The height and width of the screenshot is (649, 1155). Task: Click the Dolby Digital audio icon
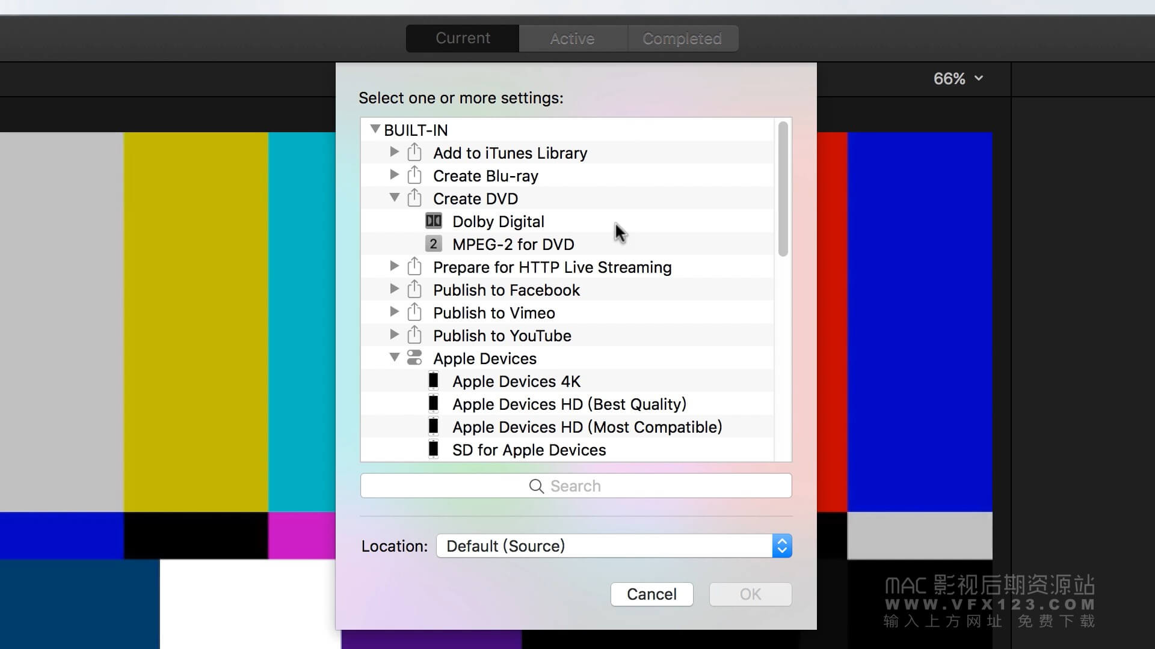433,221
